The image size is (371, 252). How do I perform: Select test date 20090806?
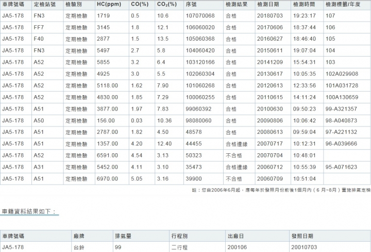[270, 120]
